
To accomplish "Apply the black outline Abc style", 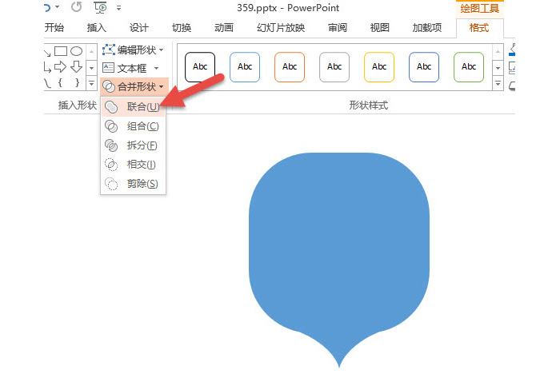I will tap(200, 67).
